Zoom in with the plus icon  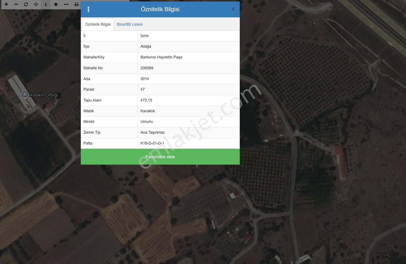(x=6, y=4)
